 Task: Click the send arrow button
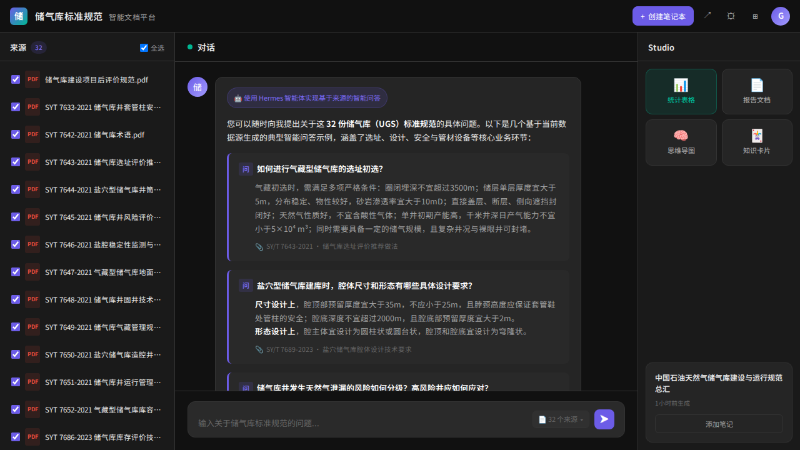(x=604, y=419)
